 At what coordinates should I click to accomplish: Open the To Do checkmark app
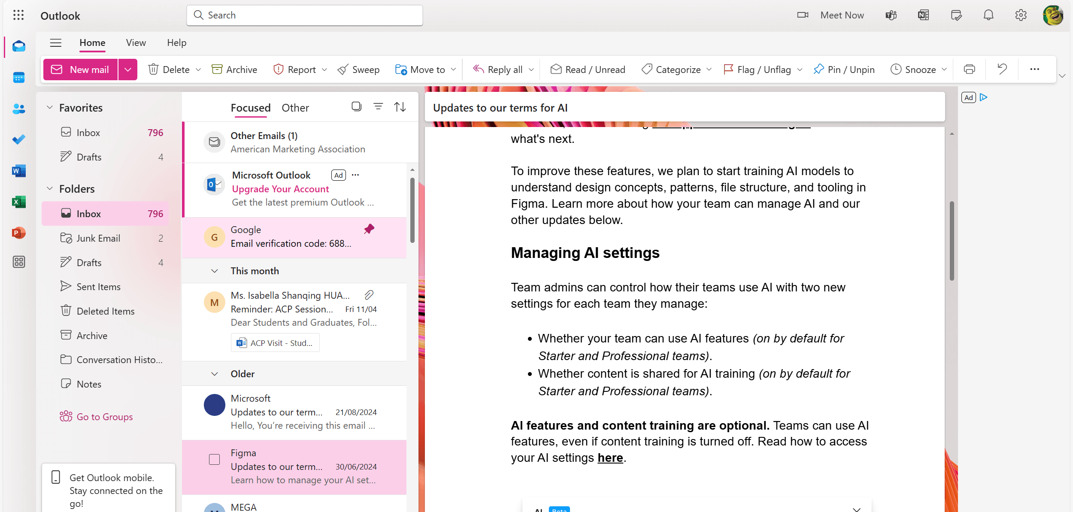(19, 139)
